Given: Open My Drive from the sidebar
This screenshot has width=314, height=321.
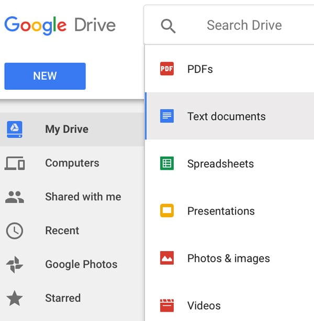Looking at the screenshot, I should (x=72, y=129).
